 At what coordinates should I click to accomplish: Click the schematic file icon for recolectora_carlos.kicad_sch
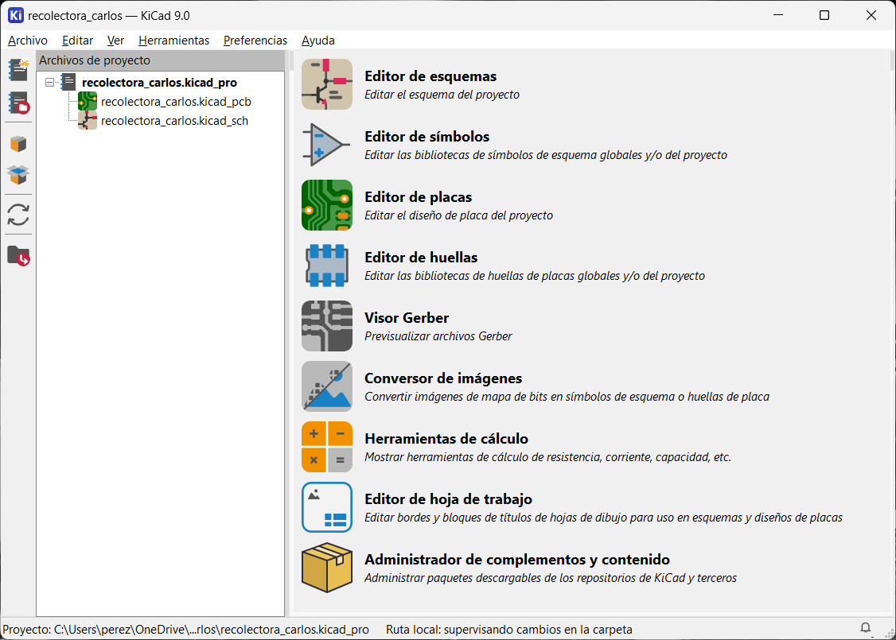point(88,121)
